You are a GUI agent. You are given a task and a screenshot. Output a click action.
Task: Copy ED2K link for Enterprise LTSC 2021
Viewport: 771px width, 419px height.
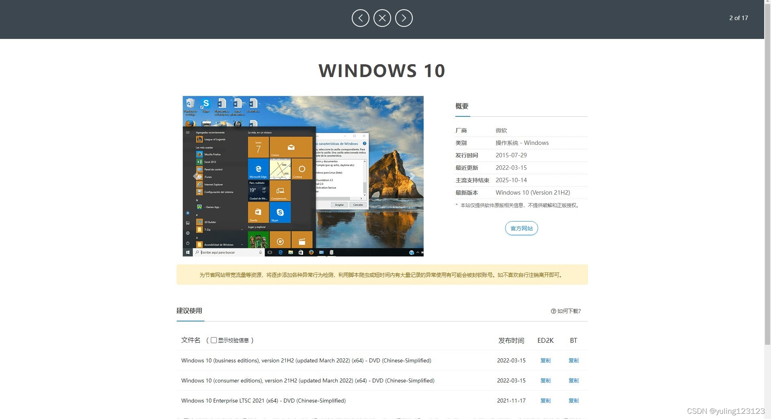pos(545,401)
